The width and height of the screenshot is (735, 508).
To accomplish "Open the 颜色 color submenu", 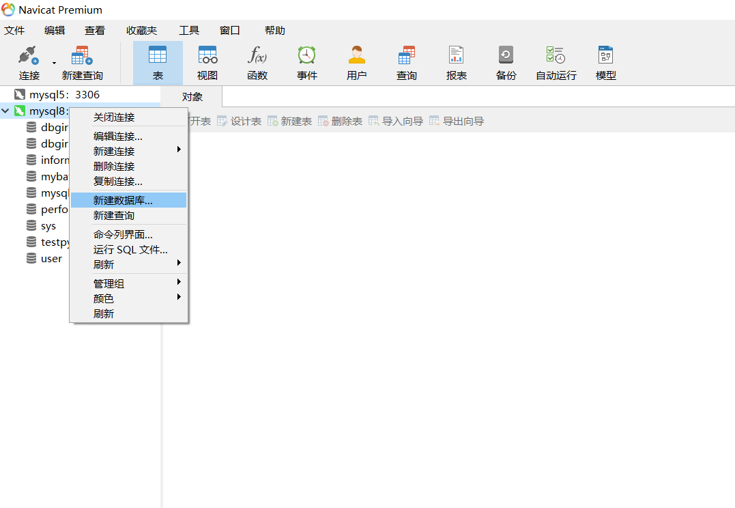I will point(103,298).
